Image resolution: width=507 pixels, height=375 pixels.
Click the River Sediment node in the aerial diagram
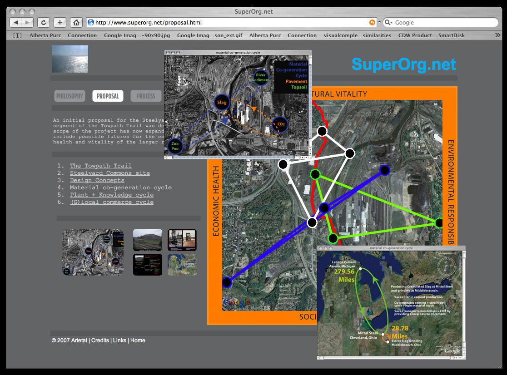261,78
